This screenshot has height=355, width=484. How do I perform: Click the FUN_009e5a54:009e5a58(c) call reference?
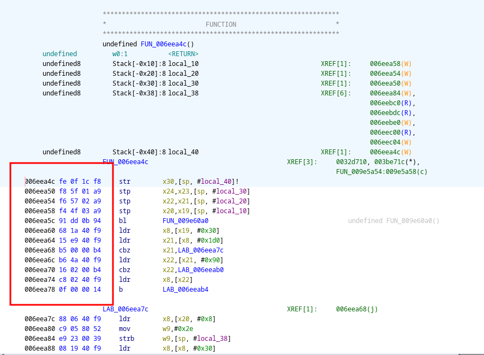(381, 172)
